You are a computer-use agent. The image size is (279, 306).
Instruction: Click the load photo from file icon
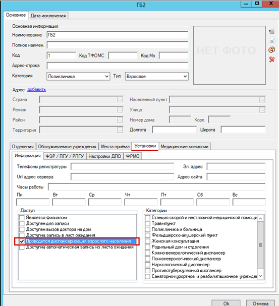tap(272, 41)
